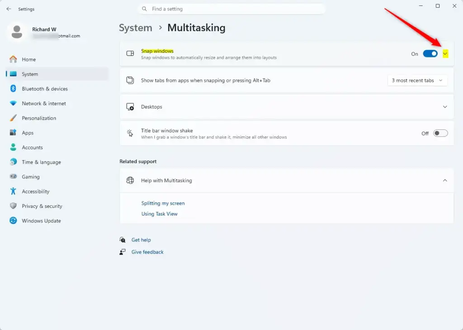
Task: Click the Snap windows layout icon
Action: click(x=130, y=53)
